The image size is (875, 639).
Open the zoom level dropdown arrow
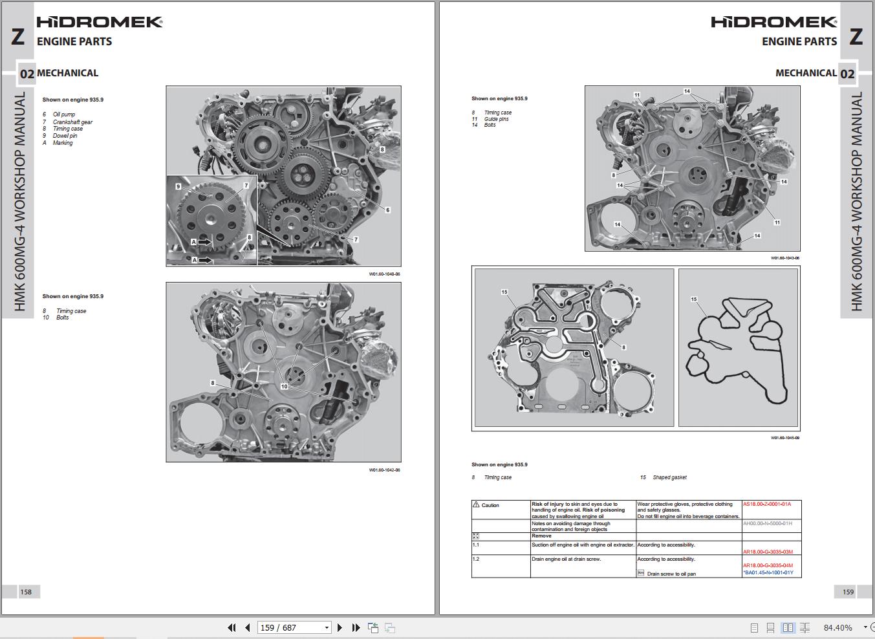865,627
